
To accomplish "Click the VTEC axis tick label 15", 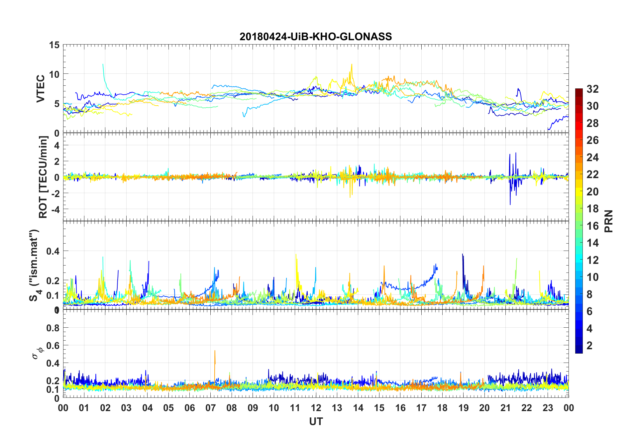I will [x=54, y=45].
